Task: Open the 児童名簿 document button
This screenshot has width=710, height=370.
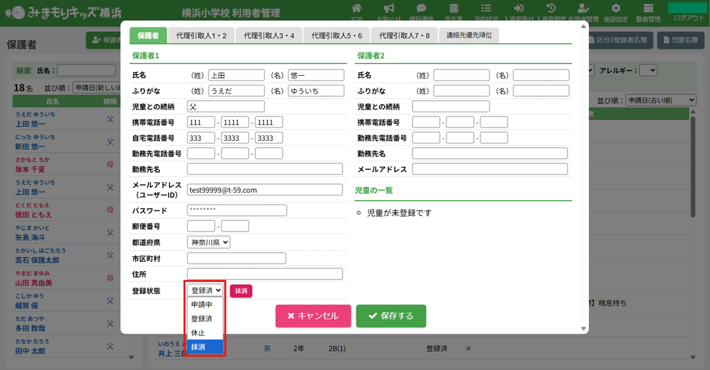Action: (680, 40)
